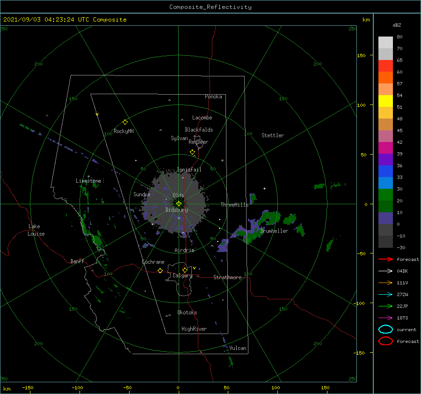Click the Lacombe city label

coord(202,118)
